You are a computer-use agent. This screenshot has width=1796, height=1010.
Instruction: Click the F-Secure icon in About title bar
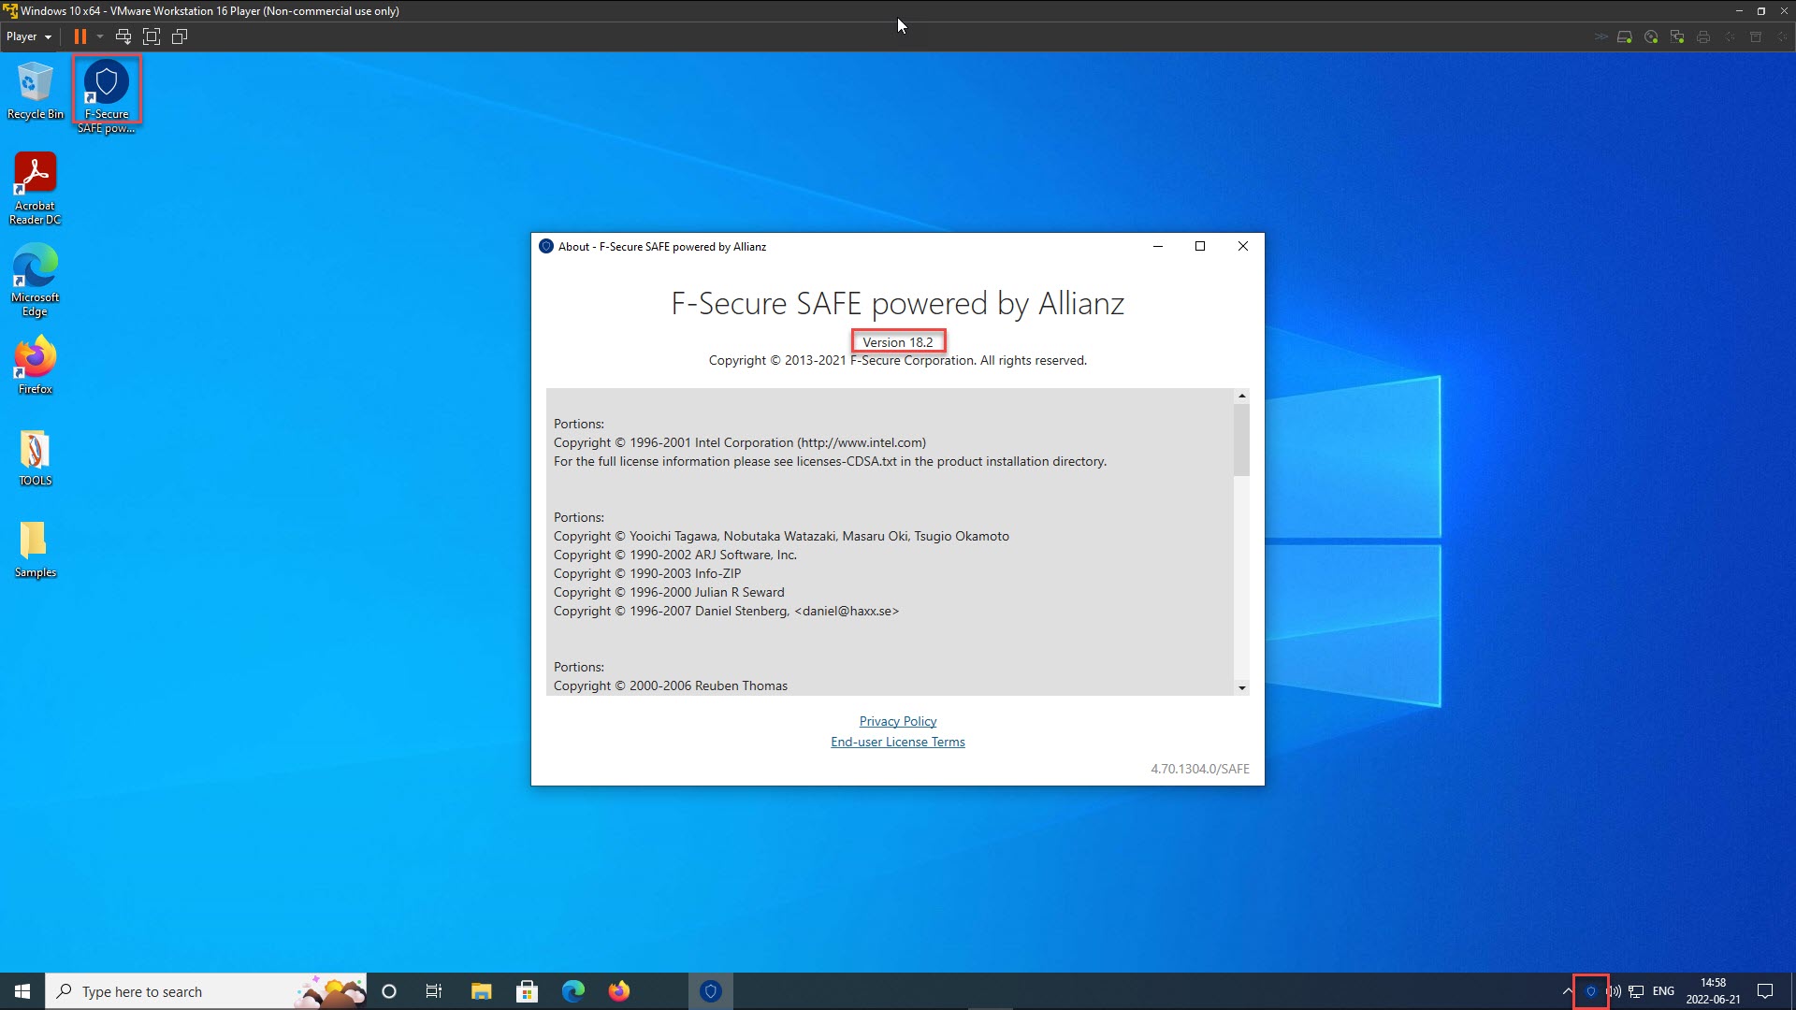point(546,247)
